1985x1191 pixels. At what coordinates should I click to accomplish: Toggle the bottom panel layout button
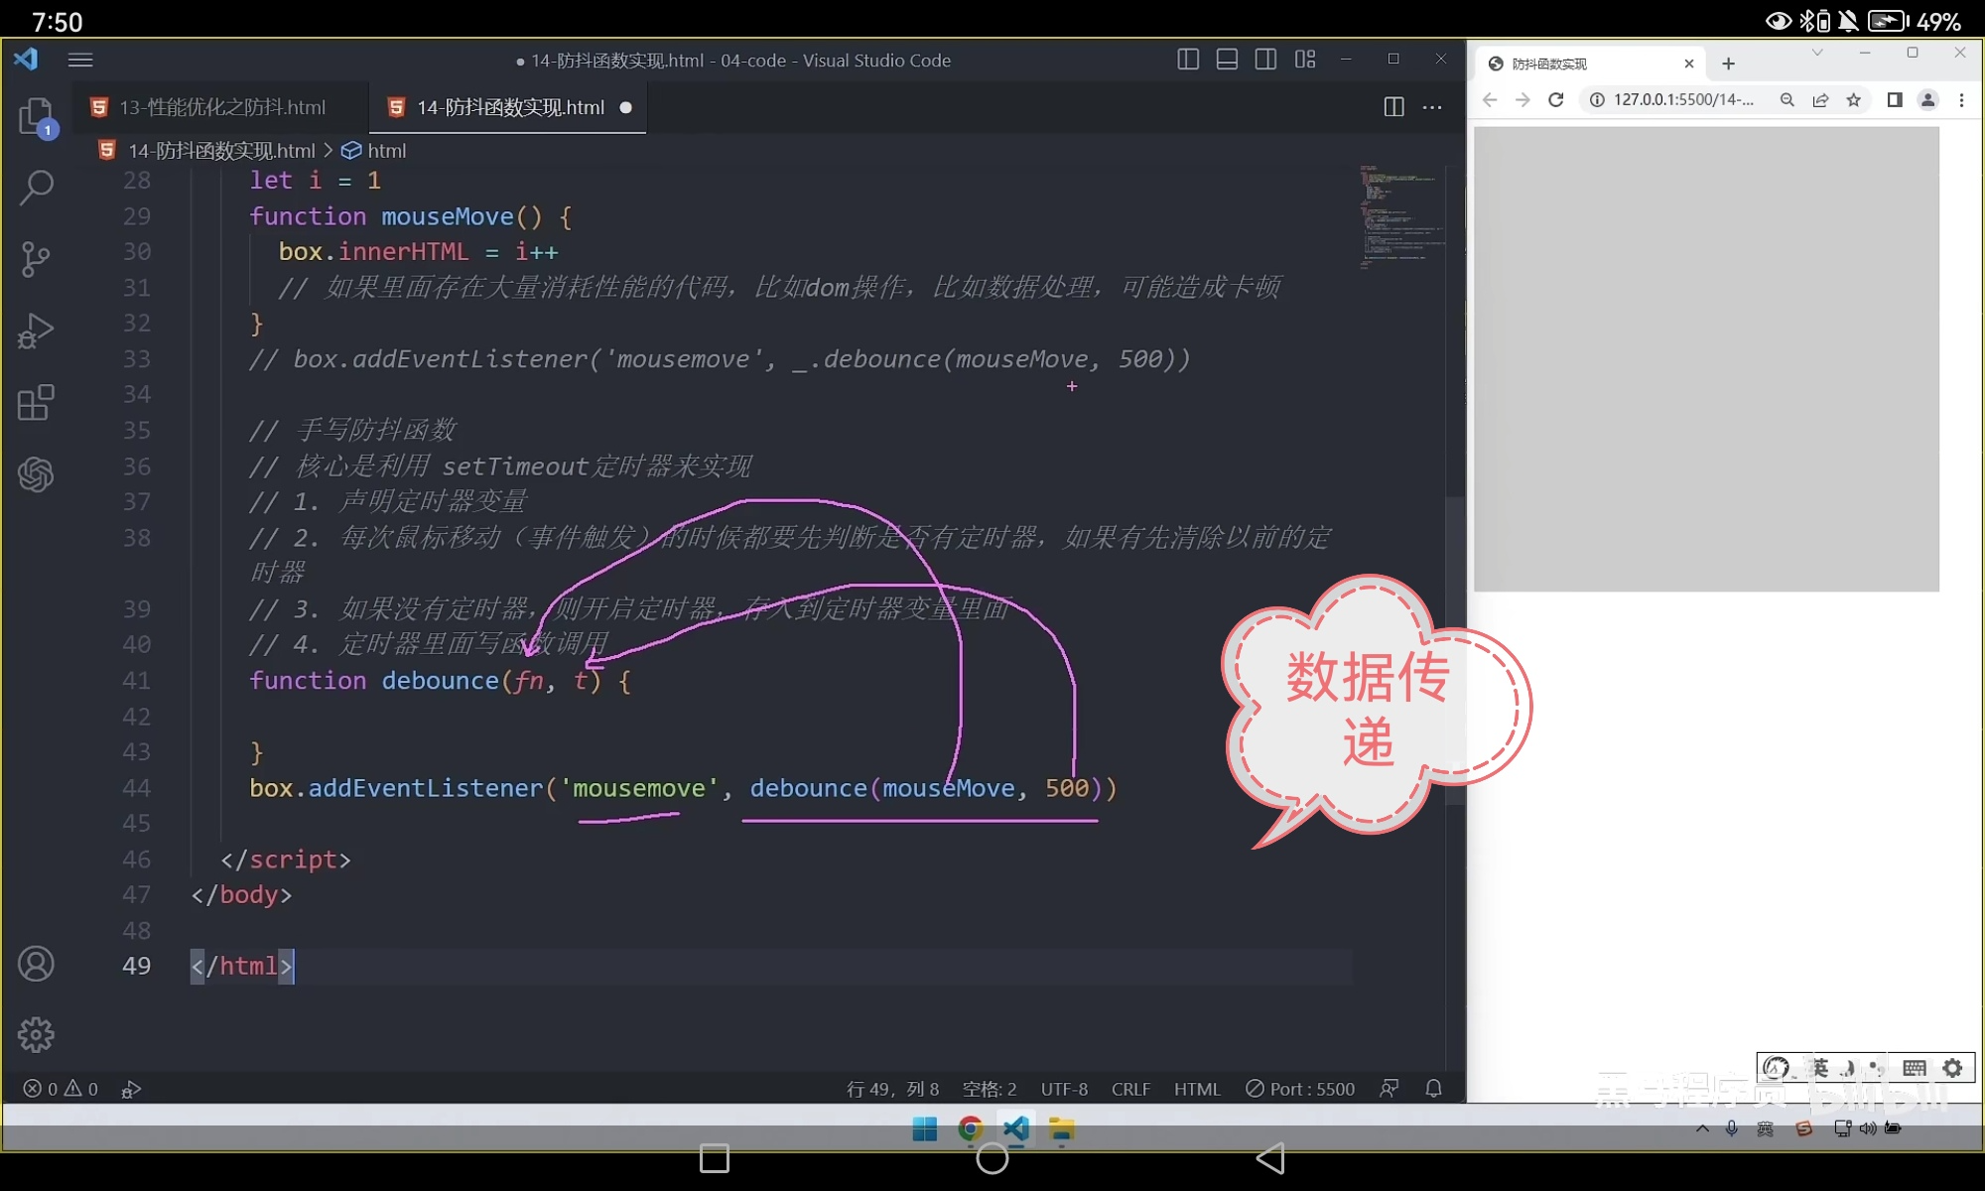[1227, 60]
